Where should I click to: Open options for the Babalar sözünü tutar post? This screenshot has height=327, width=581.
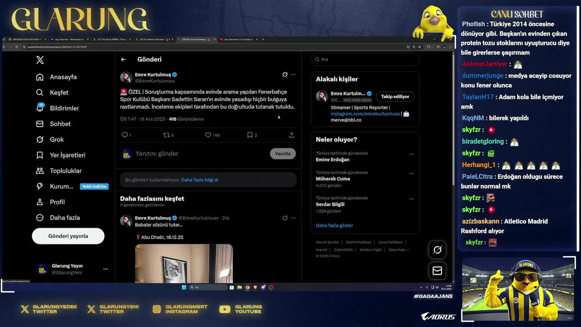(x=293, y=218)
